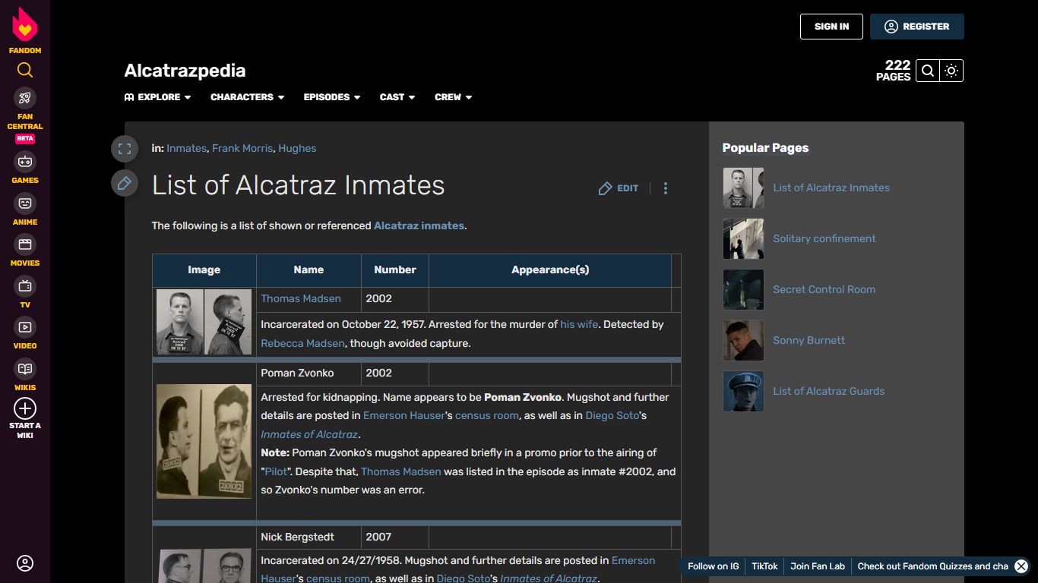Screen dimensions: 1038x583
Task: Expand the Characters menu
Action: tap(247, 97)
